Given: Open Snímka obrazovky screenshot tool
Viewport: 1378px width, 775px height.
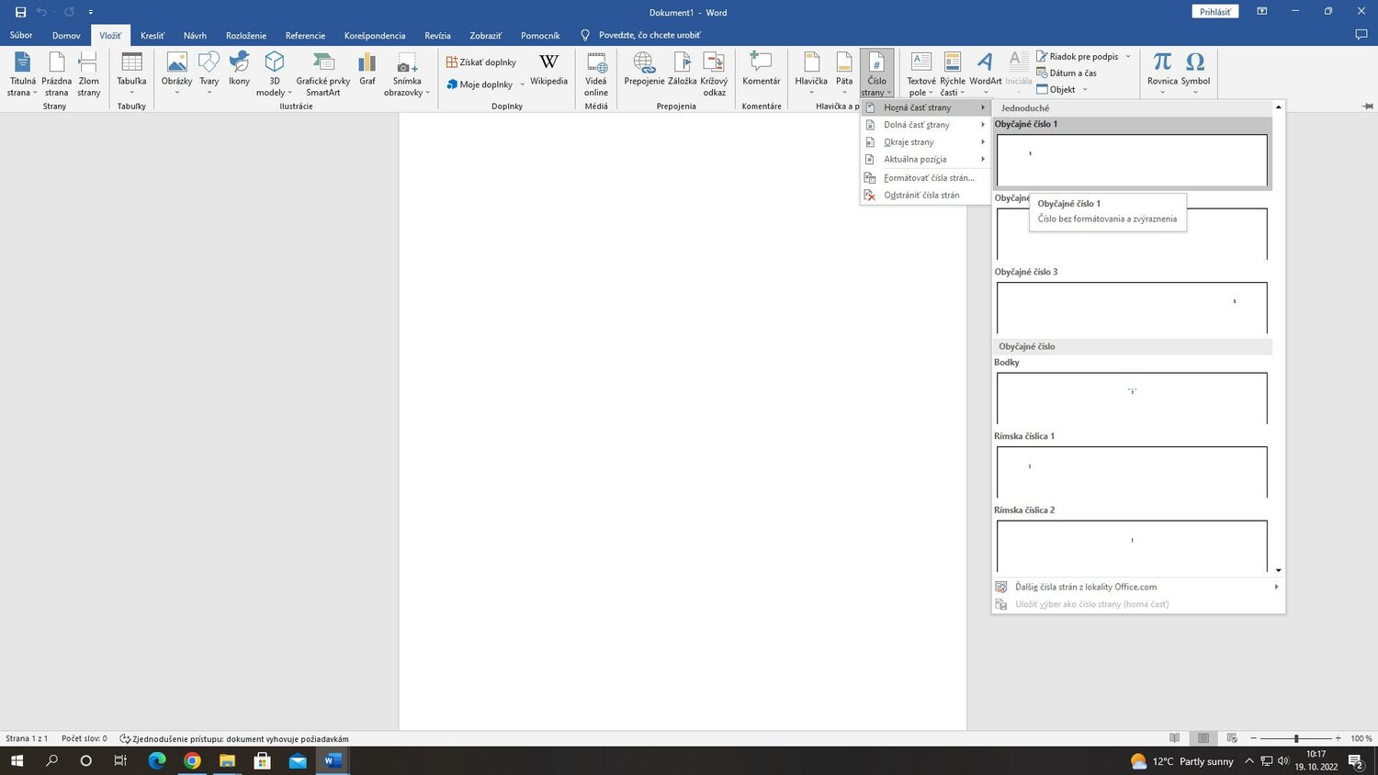Looking at the screenshot, I should (x=407, y=74).
